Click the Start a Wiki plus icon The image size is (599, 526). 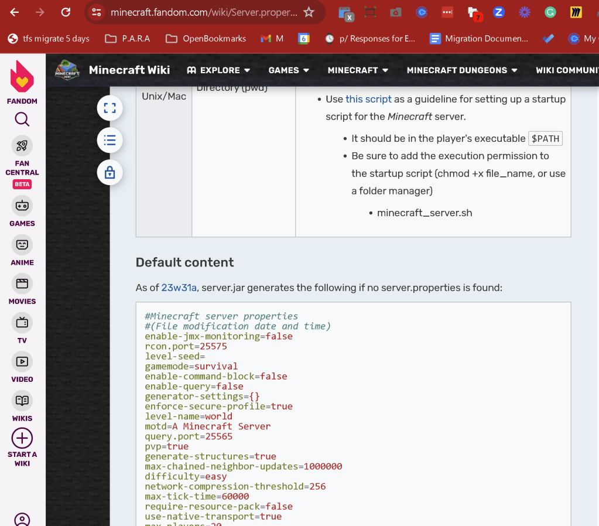coord(22,438)
